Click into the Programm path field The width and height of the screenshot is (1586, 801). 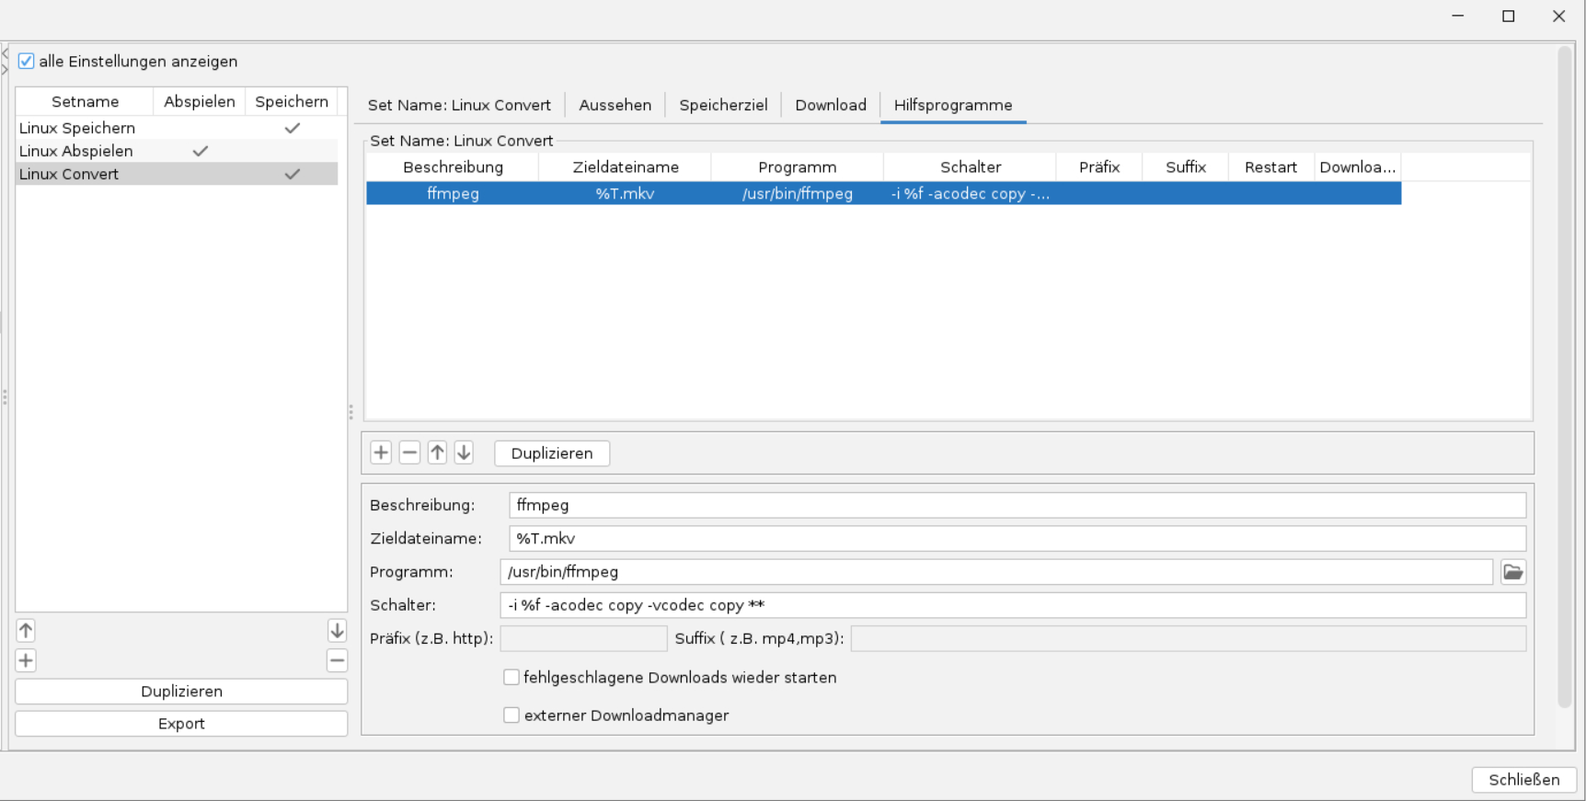pyautogui.click(x=996, y=572)
